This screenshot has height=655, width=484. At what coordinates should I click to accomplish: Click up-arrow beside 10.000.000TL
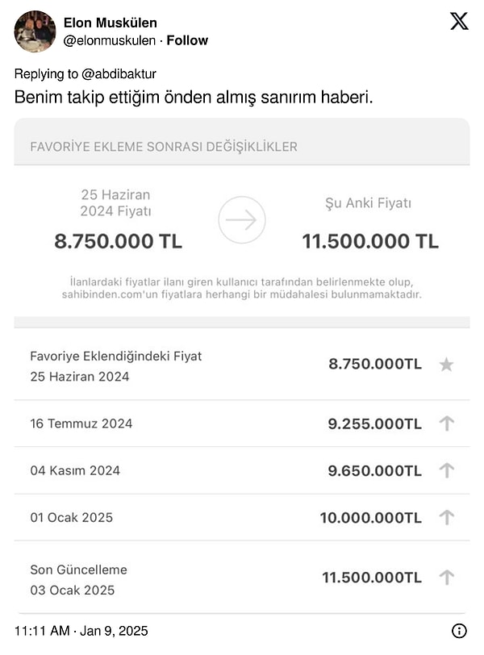click(x=446, y=517)
